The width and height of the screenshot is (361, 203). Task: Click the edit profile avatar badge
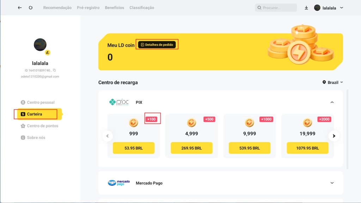coord(48,53)
